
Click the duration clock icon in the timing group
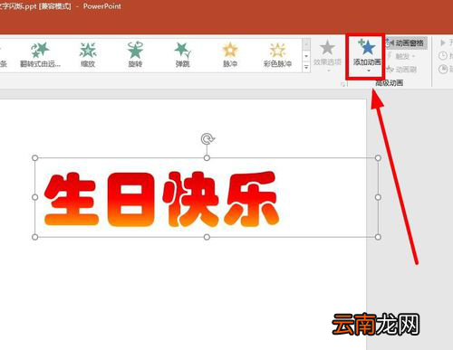(x=443, y=56)
